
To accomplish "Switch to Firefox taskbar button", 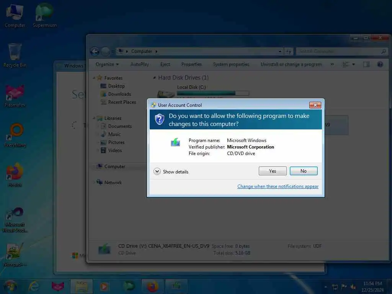I will 152,286.
